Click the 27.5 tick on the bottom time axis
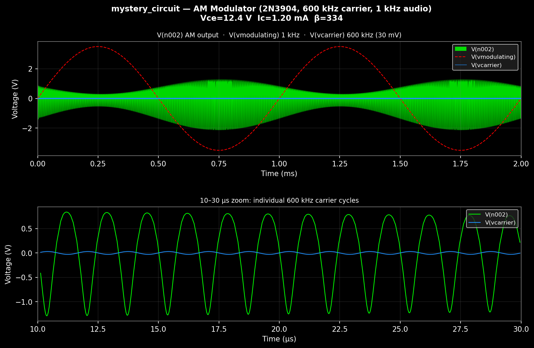 click(460, 329)
